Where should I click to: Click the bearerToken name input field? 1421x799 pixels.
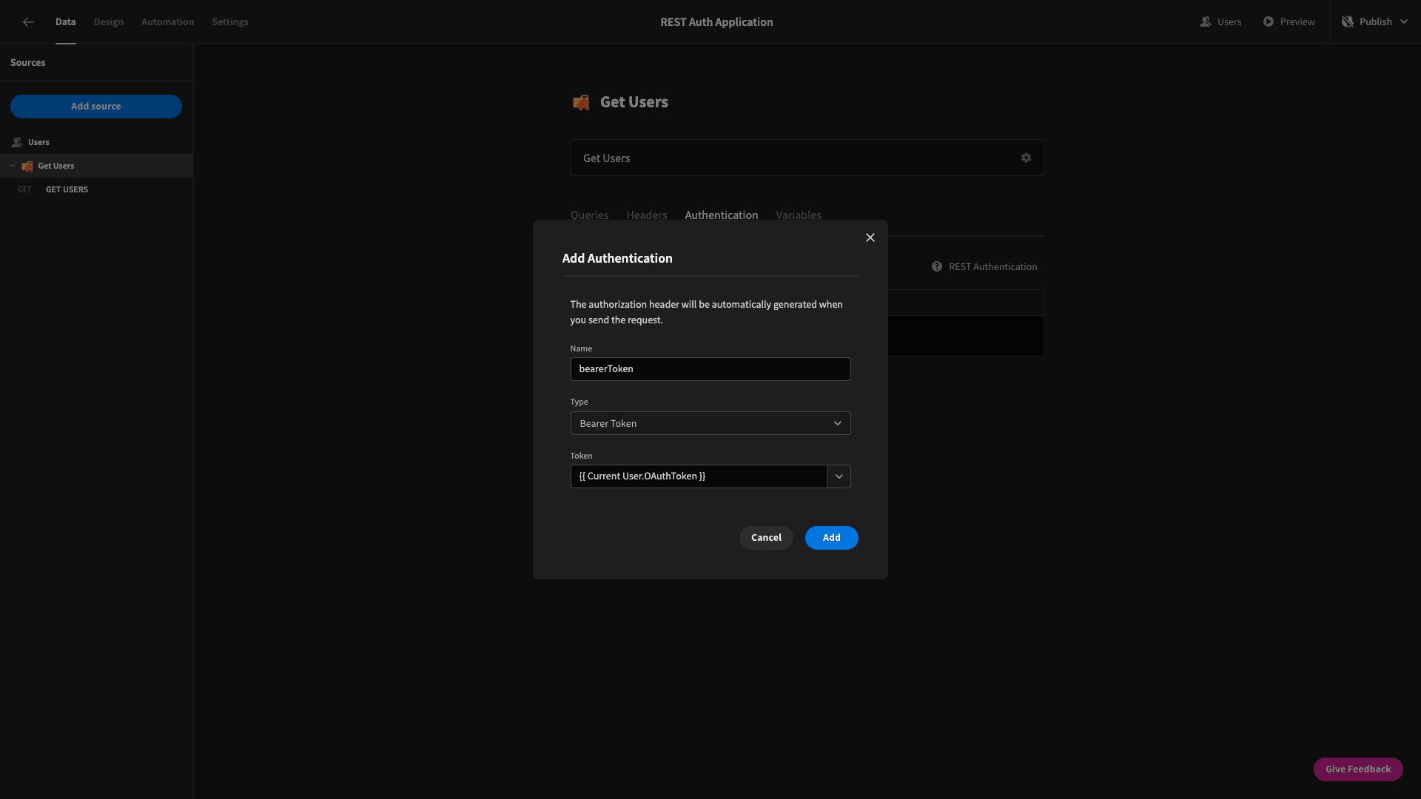point(710,368)
